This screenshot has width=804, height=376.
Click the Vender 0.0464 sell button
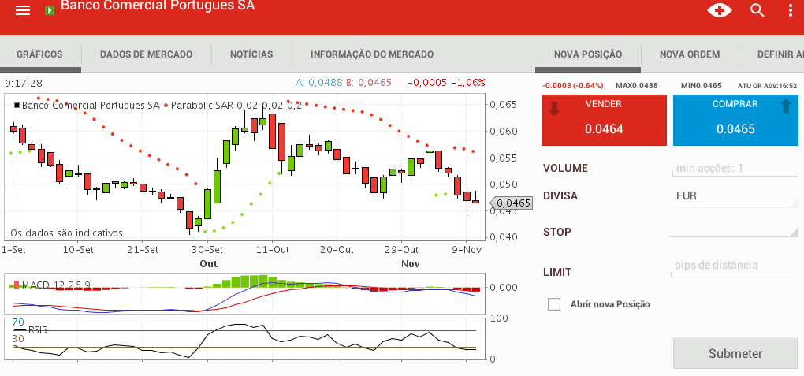[x=604, y=120]
